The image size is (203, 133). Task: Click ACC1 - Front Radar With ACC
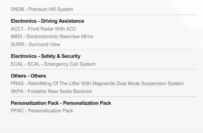click(x=43, y=29)
